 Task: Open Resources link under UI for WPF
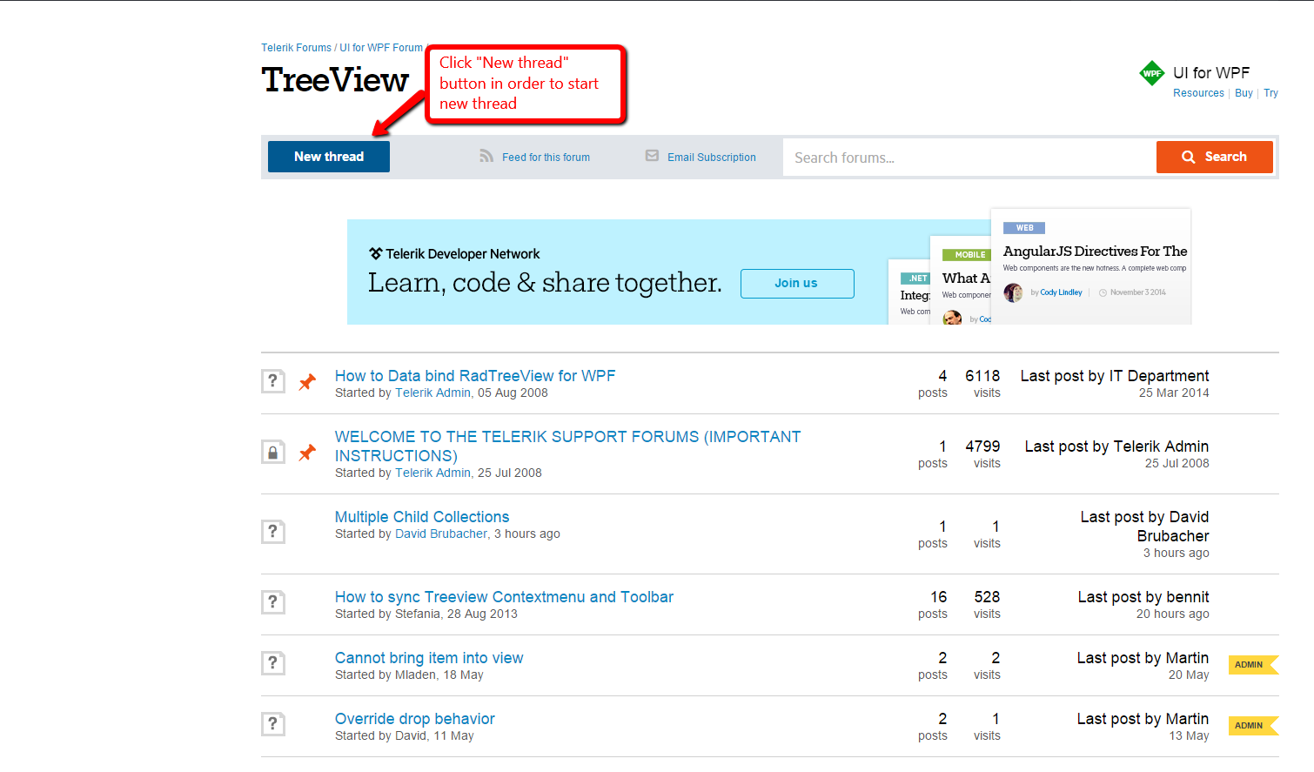point(1198,93)
